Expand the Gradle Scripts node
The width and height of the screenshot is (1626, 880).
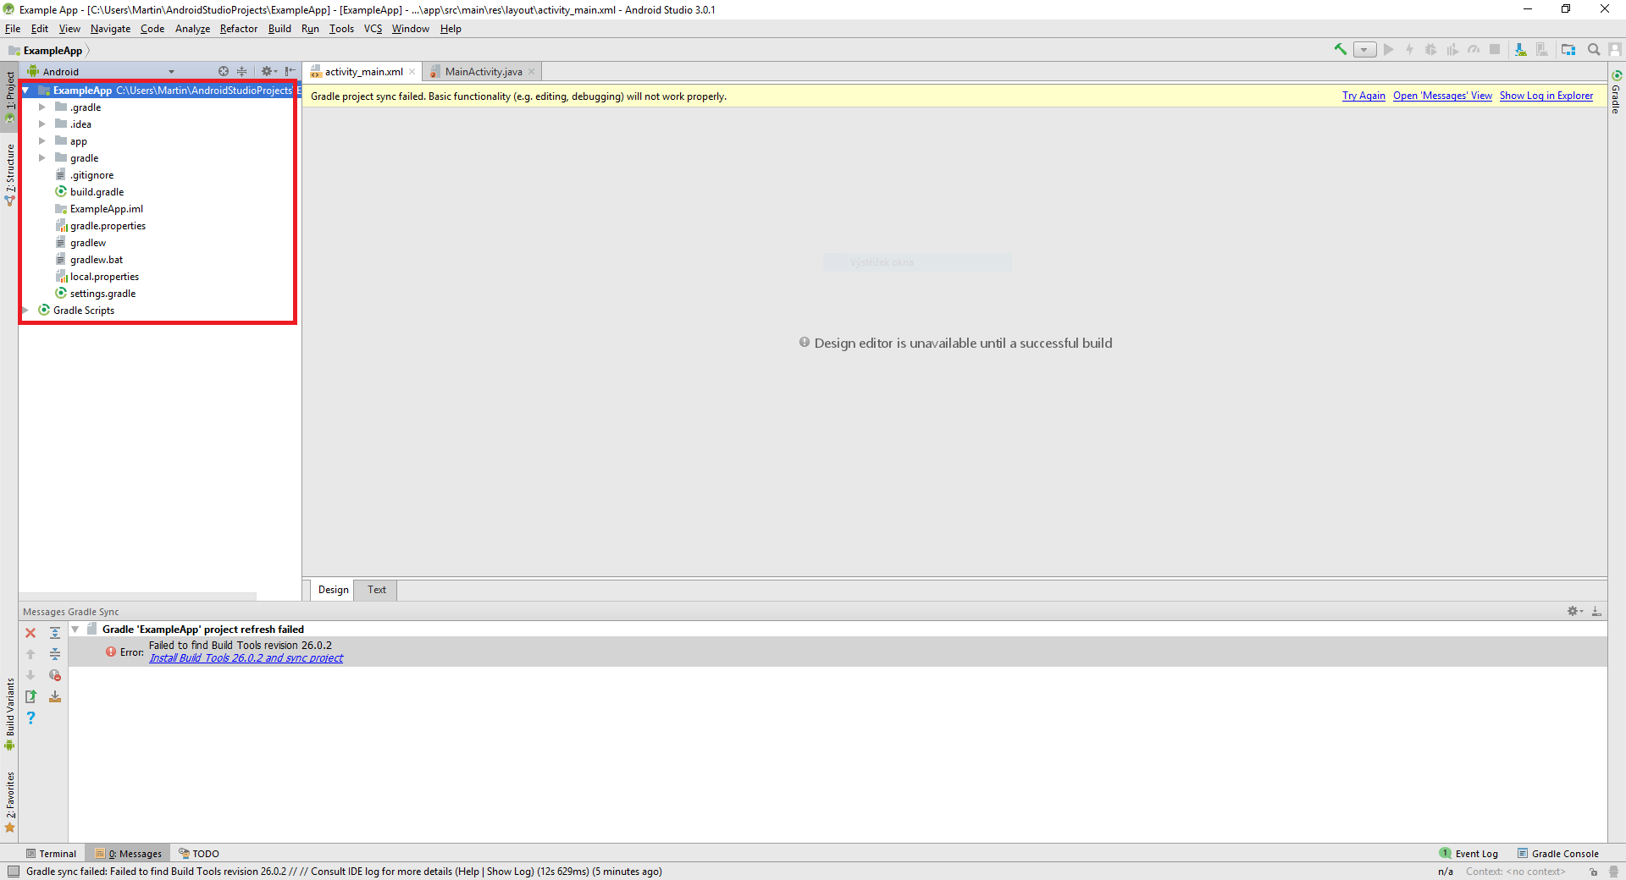tap(26, 311)
